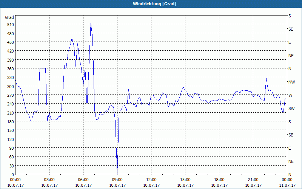The image size is (302, 189).
Task: Click the 09:00 time label
Action: click(x=117, y=180)
